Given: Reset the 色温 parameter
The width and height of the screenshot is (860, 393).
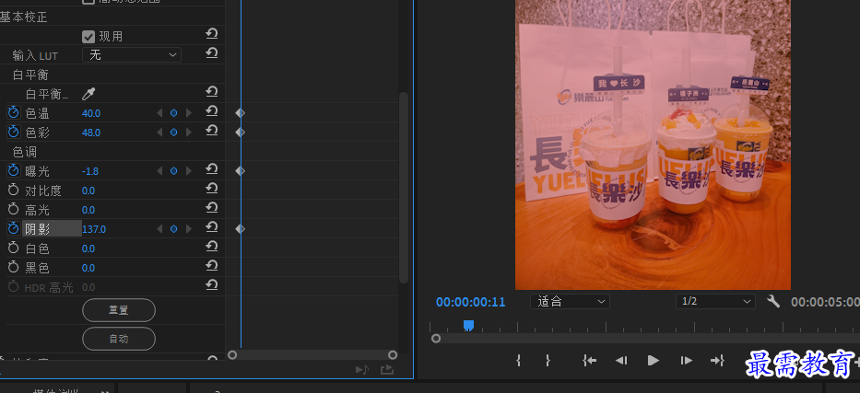Looking at the screenshot, I should (212, 111).
